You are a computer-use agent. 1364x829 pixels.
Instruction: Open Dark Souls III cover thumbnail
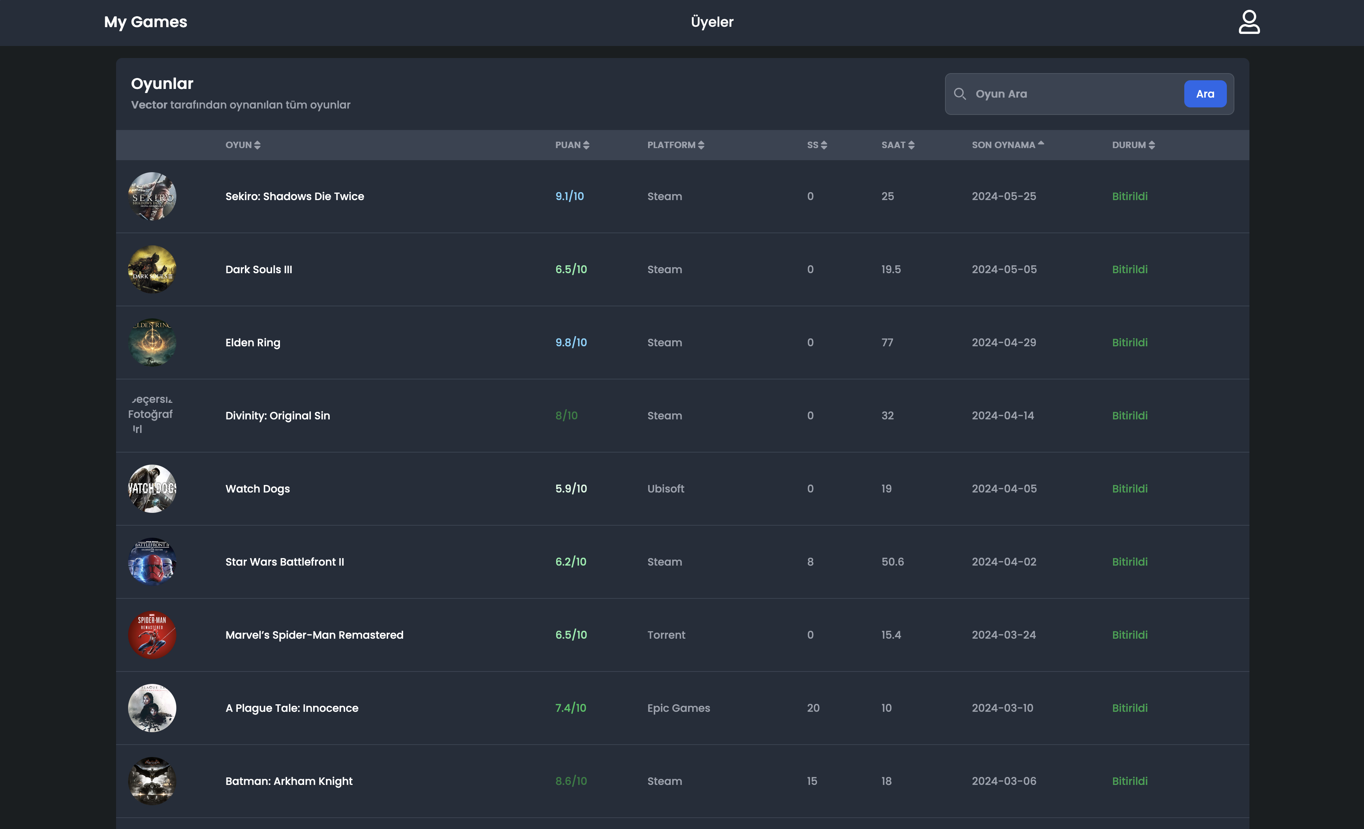[x=152, y=270]
